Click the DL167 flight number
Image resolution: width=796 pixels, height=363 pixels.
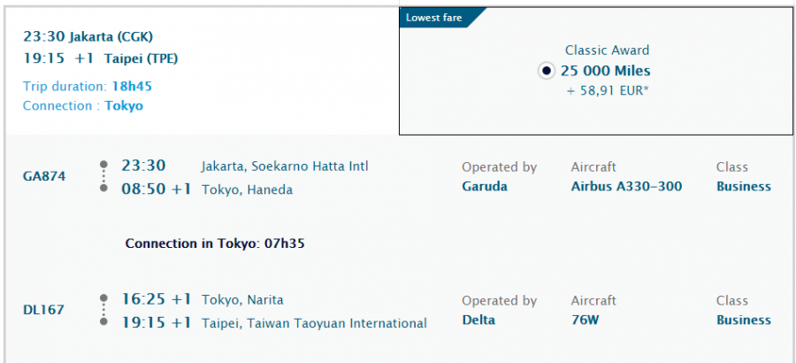click(x=43, y=310)
